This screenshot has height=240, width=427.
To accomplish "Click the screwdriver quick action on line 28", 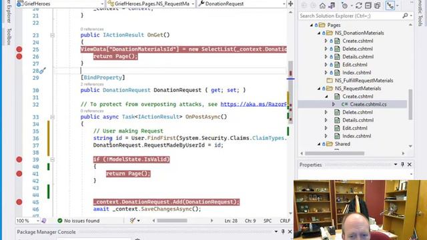I will [x=43, y=71].
